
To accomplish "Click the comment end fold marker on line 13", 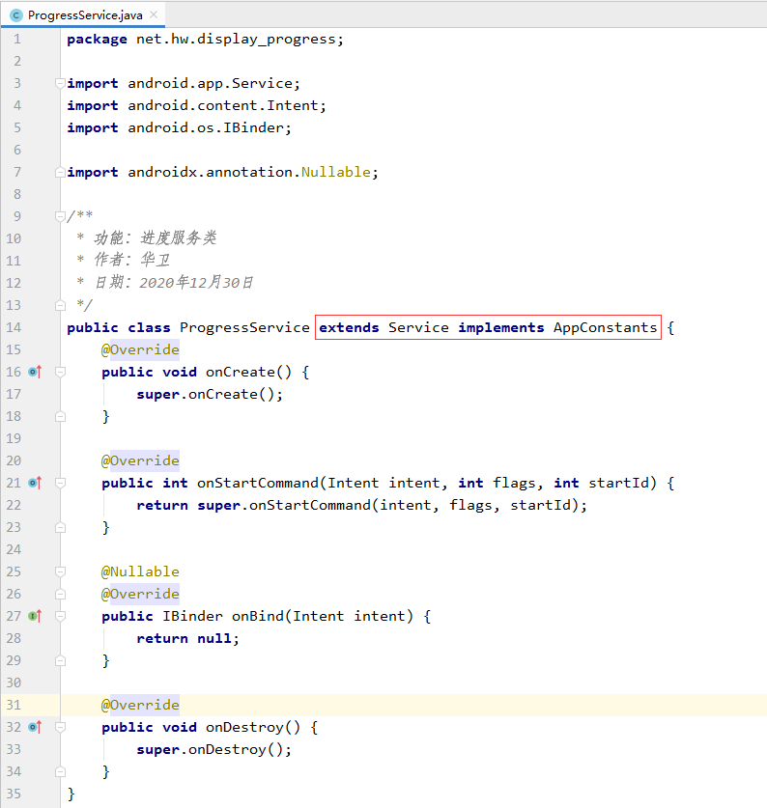I will (60, 305).
